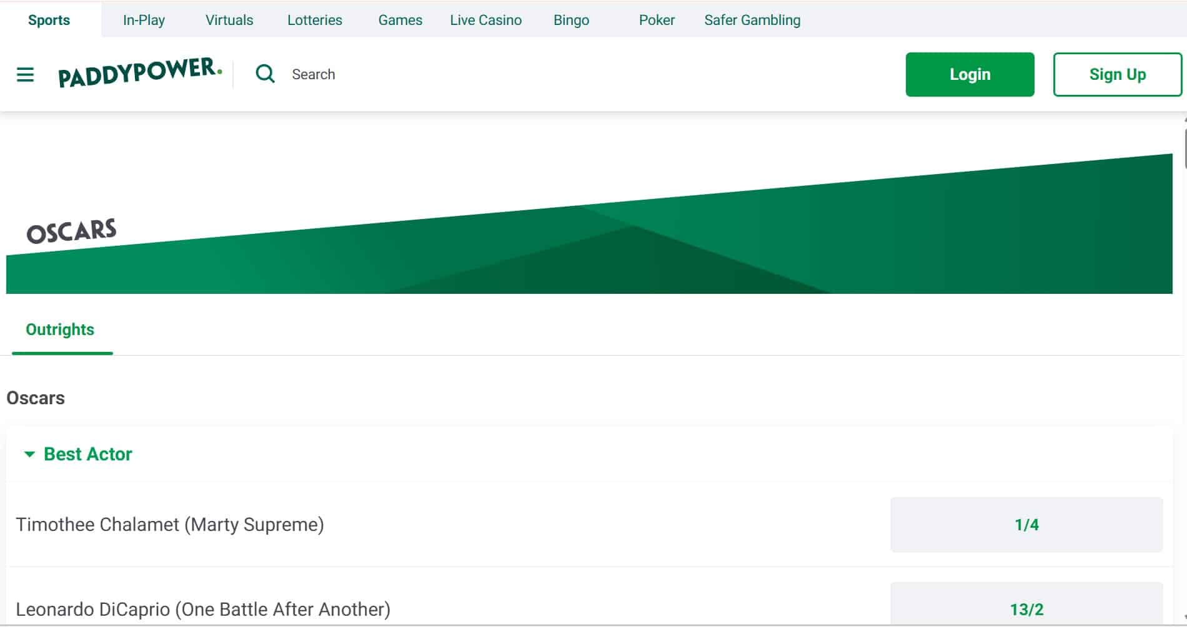
Task: Open the hamburger menu icon
Action: 25,75
